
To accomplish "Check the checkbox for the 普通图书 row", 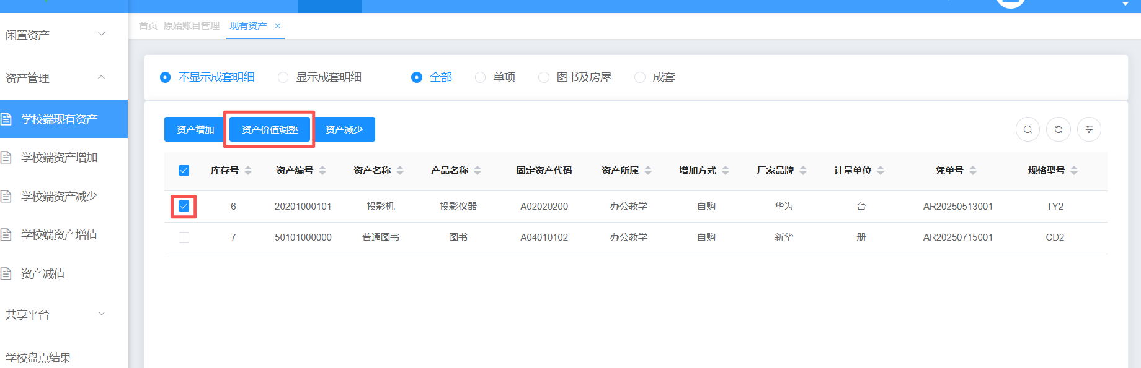I will [x=184, y=237].
